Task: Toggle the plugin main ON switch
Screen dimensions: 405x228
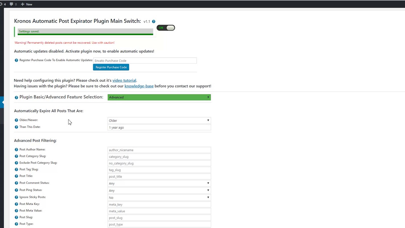Action: point(166,28)
